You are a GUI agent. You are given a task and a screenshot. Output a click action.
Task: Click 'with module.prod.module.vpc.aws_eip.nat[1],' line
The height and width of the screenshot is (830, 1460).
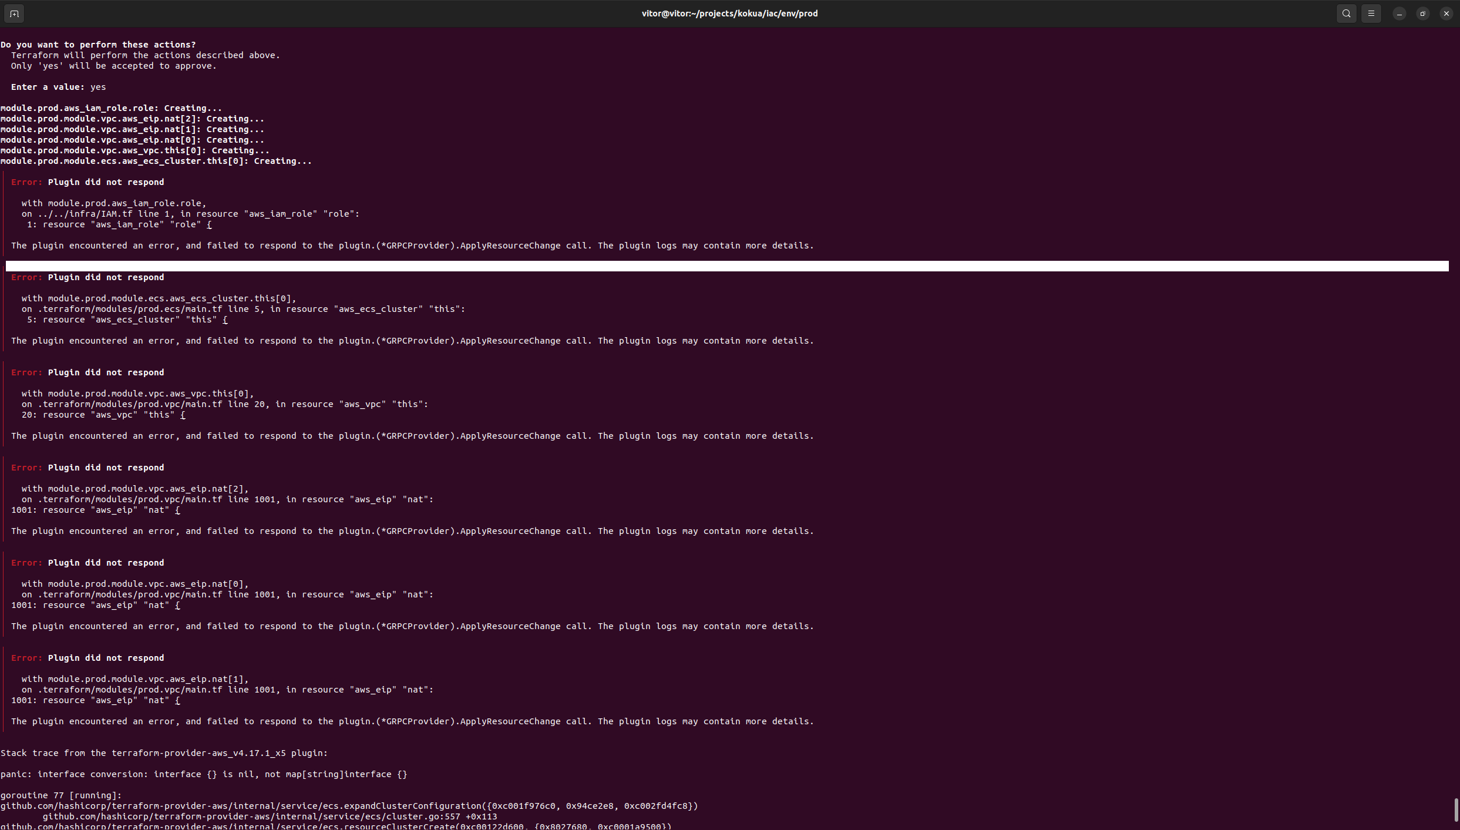tap(135, 679)
